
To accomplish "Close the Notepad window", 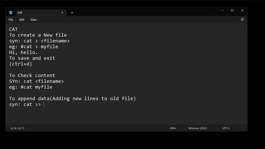I will (x=242, y=10).
